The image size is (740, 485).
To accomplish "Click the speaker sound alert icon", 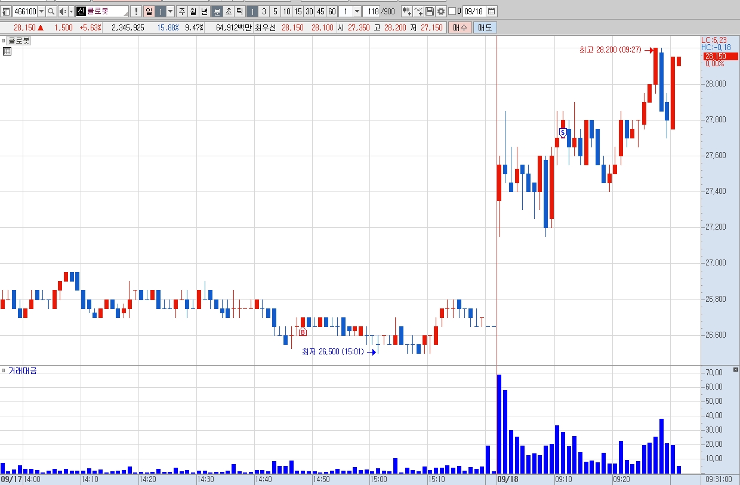I will coord(63,11).
